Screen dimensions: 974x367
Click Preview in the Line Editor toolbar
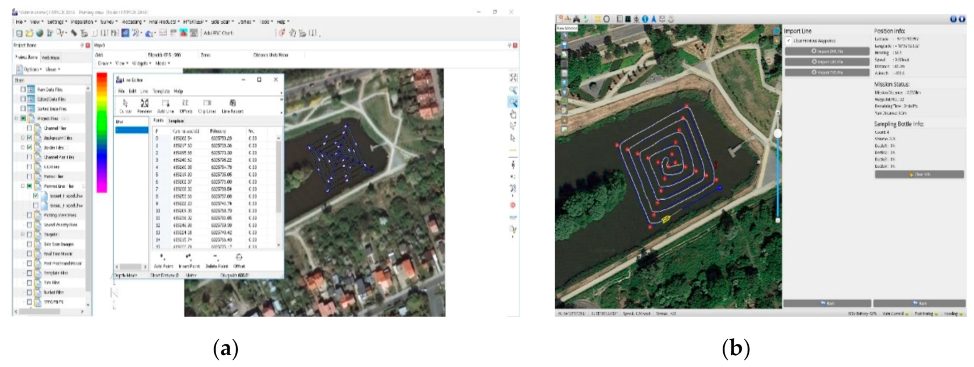pyautogui.click(x=145, y=104)
